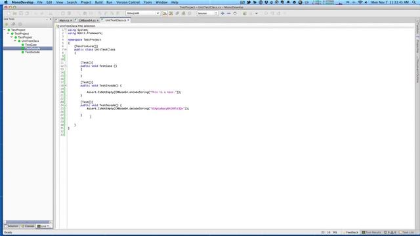Click the MonoDevelop application menu
420x236 pixels.
coord(22,3)
